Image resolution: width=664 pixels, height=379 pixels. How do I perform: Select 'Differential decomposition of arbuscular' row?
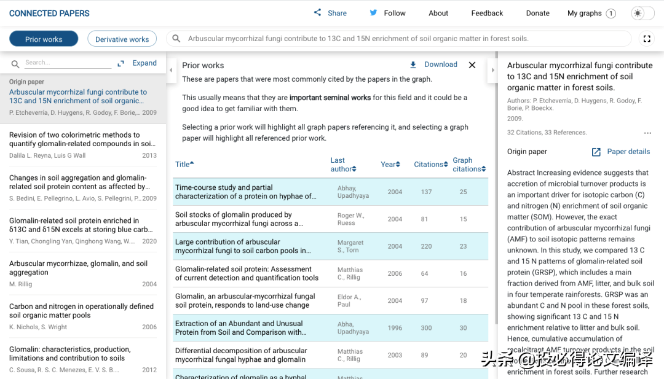pos(330,355)
